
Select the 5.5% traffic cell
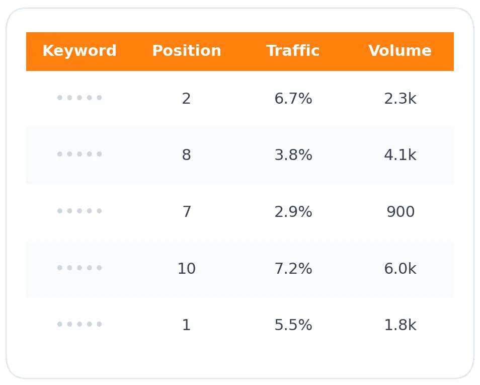point(293,326)
